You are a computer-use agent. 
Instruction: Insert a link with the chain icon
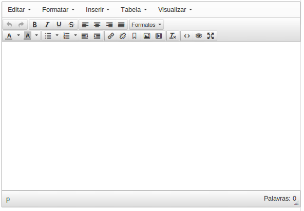click(111, 36)
